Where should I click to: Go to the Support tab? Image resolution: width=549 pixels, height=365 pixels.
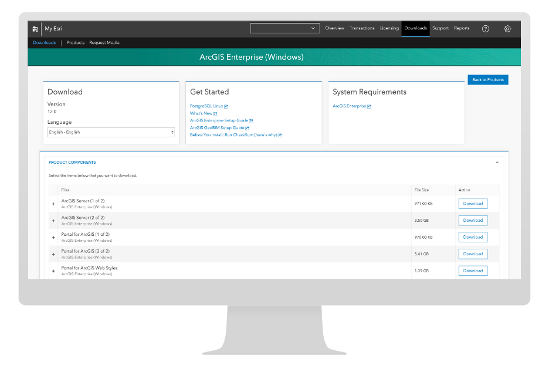click(x=440, y=28)
